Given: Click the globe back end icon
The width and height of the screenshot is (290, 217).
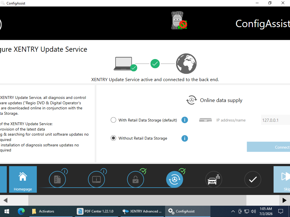Looking at the screenshot, I should tap(186, 64).
